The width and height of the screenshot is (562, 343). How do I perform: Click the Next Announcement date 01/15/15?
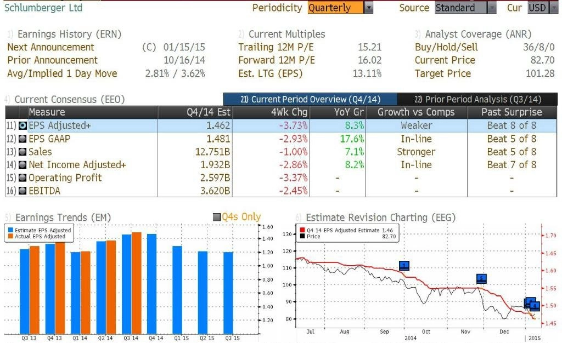tap(184, 47)
